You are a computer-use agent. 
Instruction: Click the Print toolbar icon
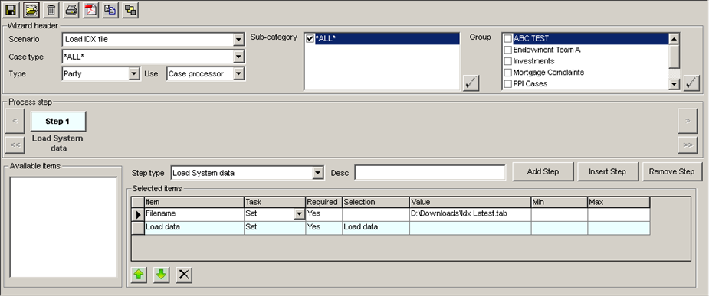[x=71, y=9]
